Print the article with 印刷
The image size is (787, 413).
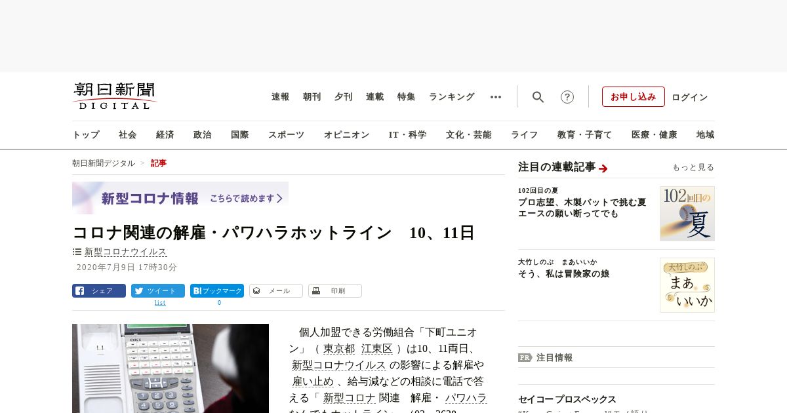(335, 291)
